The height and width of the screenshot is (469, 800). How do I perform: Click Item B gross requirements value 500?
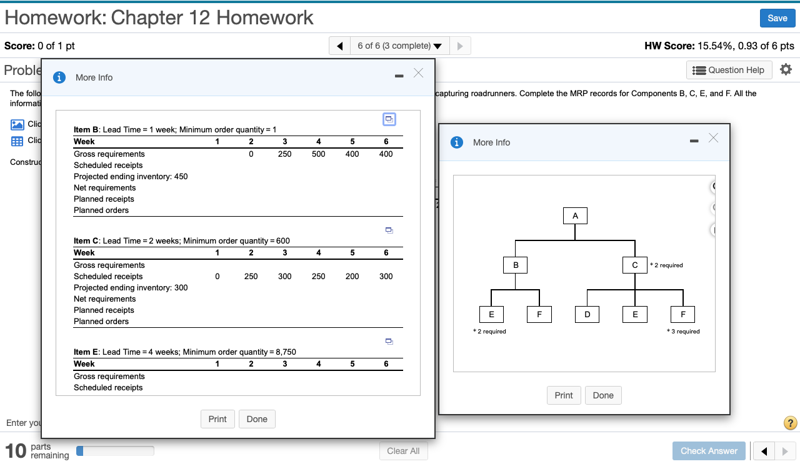click(319, 154)
